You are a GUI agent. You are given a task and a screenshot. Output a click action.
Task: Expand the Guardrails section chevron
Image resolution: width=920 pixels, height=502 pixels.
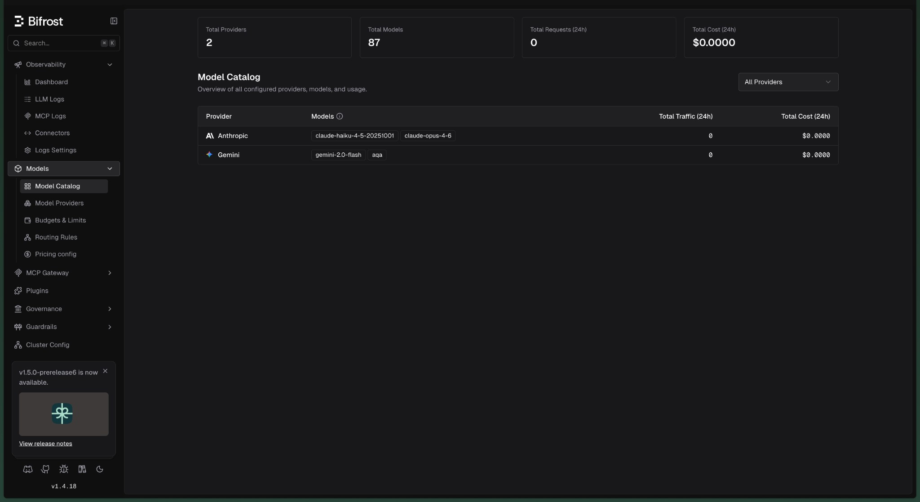click(110, 327)
